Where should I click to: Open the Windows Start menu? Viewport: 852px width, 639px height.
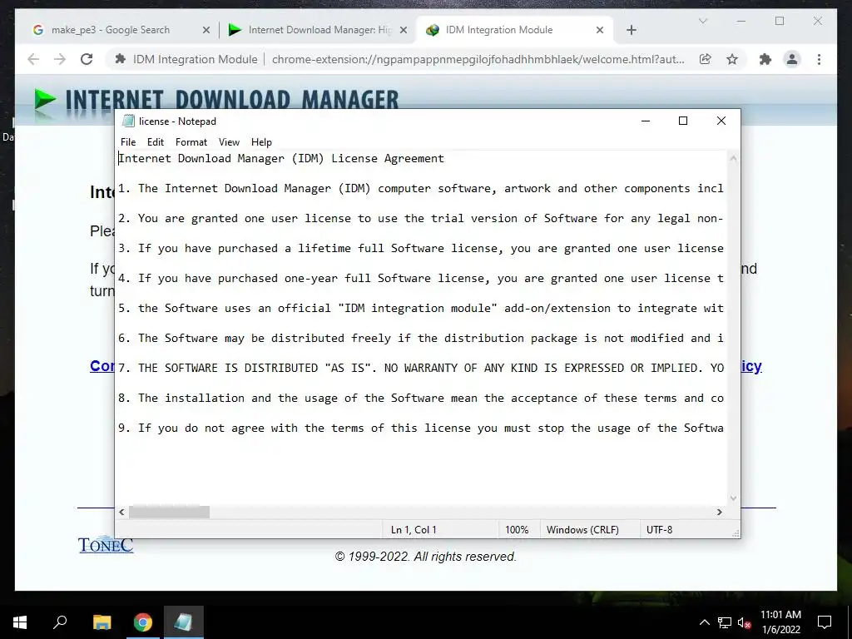(20, 622)
